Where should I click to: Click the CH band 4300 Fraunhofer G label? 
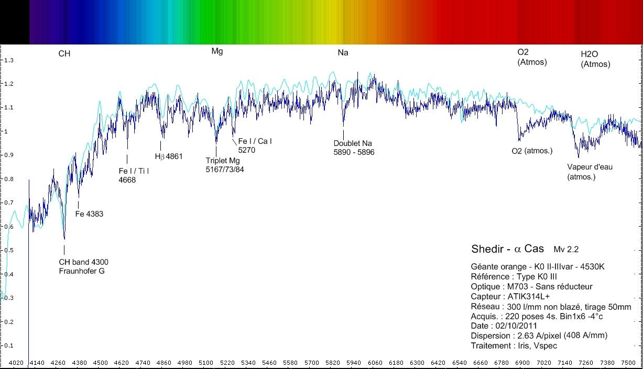(x=84, y=266)
